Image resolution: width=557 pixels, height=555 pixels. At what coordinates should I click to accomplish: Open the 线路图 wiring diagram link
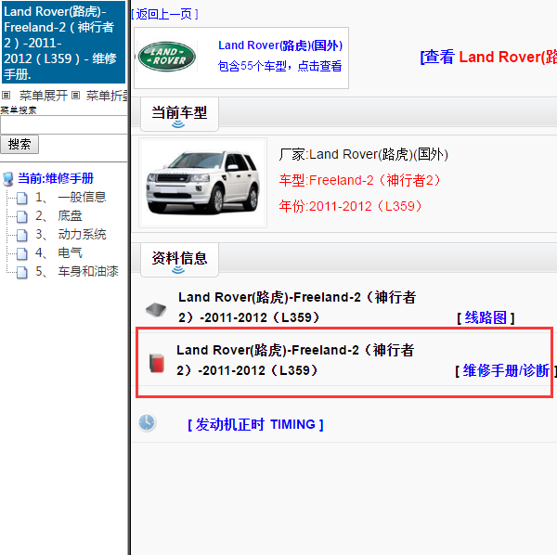tap(486, 317)
